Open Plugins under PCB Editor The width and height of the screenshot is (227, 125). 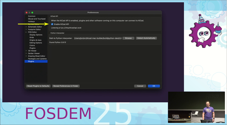pos(32,48)
